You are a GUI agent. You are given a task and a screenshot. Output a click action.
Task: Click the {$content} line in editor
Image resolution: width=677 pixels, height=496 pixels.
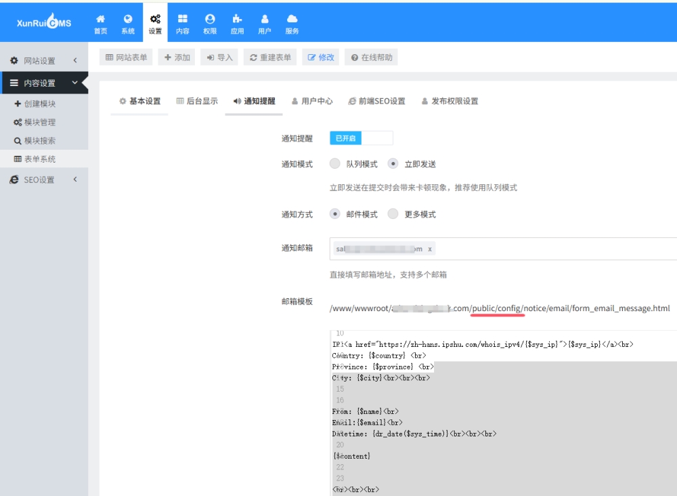(x=352, y=456)
